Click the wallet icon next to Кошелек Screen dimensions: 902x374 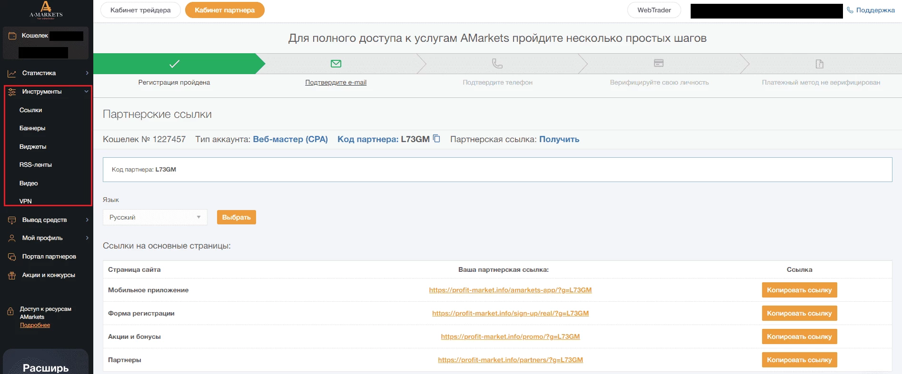[x=12, y=36]
